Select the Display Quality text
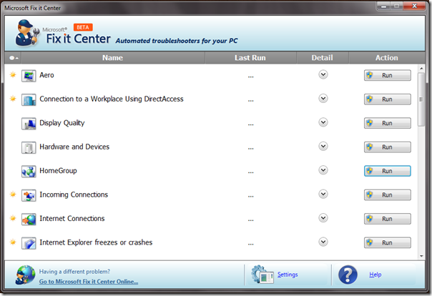Screen dimensions: 432x296 pos(62,123)
